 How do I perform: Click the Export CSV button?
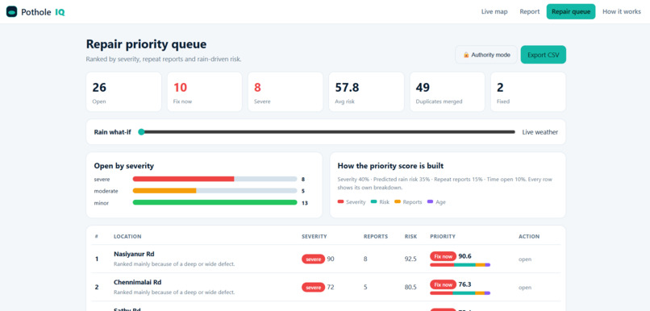(543, 55)
